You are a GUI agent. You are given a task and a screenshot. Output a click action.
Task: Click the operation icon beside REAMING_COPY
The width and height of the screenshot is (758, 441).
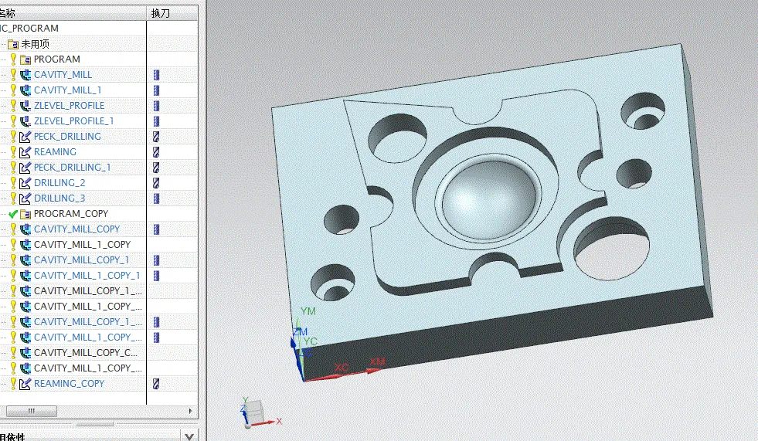25,384
